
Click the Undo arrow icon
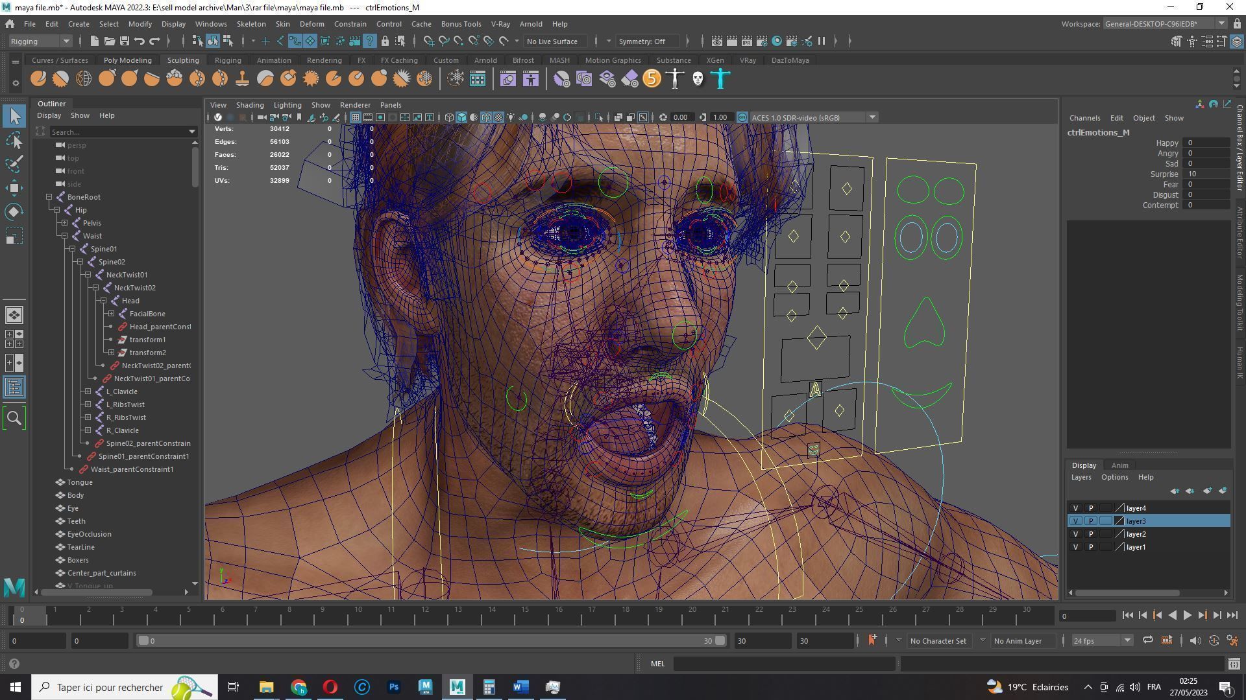[139, 41]
